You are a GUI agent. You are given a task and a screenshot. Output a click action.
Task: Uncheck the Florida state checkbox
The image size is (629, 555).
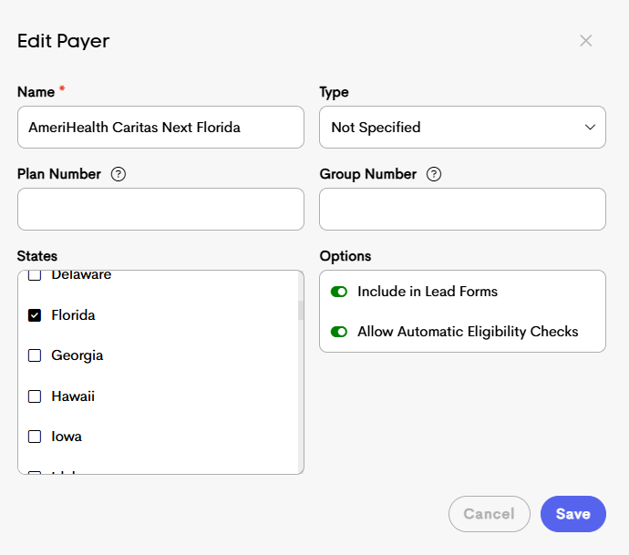tap(35, 315)
